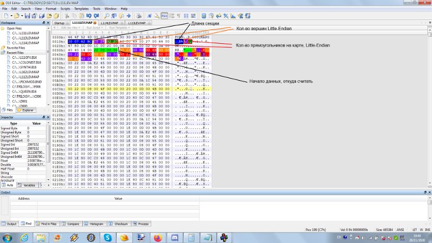Open the Scripts menu
Image resolution: width=432 pixels, height=243 pixels.
(65, 9)
